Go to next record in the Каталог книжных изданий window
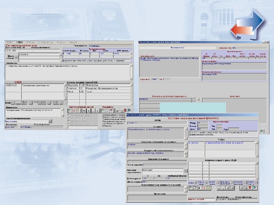 click(x=228, y=188)
